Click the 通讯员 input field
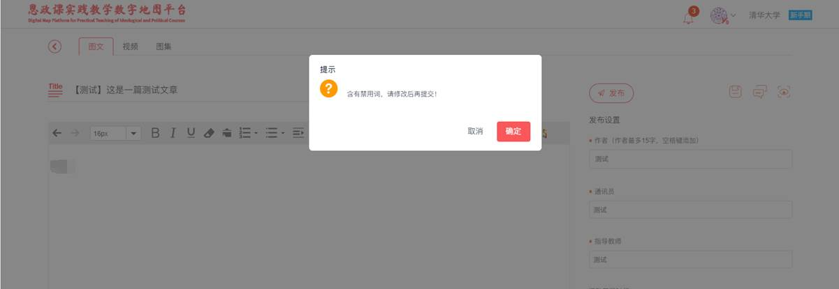839x289 pixels. tap(690, 210)
